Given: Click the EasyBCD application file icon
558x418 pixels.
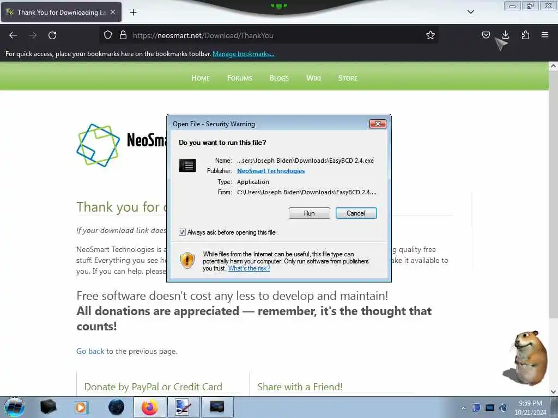Looking at the screenshot, I should 187,165.
